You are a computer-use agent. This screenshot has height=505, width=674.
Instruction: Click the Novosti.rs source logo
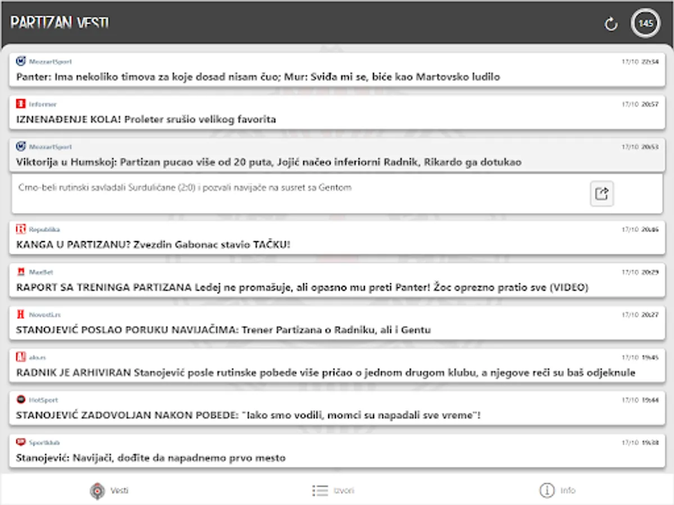[x=21, y=314]
